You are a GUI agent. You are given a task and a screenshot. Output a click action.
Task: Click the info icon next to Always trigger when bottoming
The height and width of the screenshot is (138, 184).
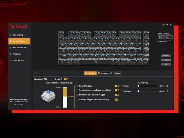[77, 99]
